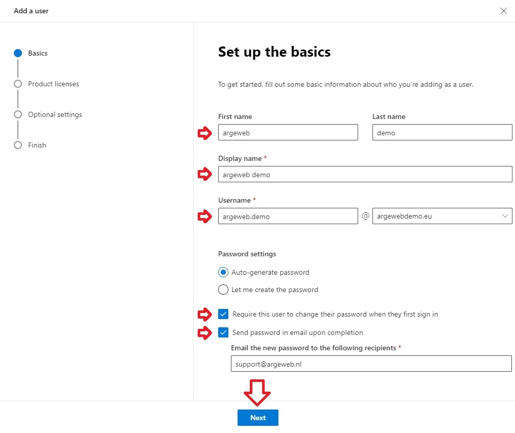The width and height of the screenshot is (515, 433).
Task: Select the Basics step circle
Action: tap(18, 53)
